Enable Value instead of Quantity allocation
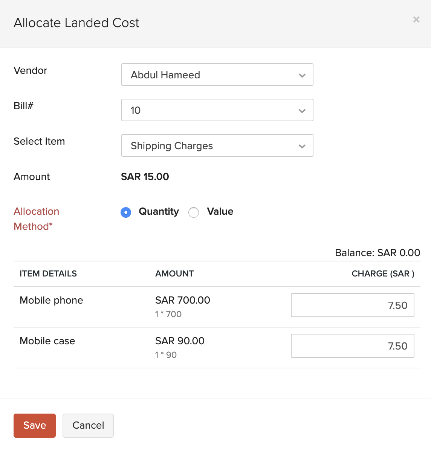This screenshot has width=431, height=449. click(x=194, y=212)
